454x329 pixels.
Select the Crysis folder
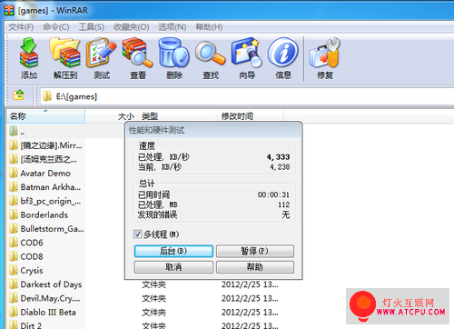26,271
